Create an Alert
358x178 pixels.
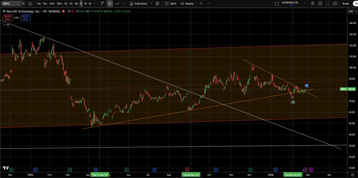[x=171, y=4]
